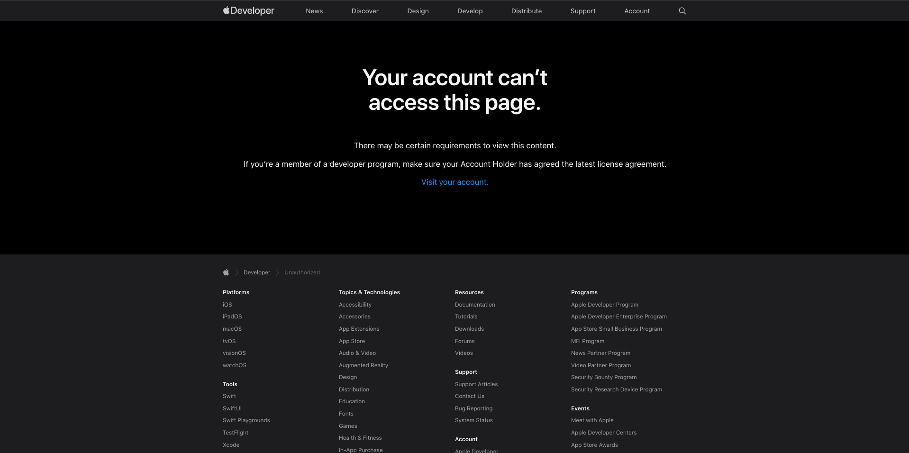Go to Augmented Reality topic link
The height and width of the screenshot is (453, 909).
tap(364, 365)
